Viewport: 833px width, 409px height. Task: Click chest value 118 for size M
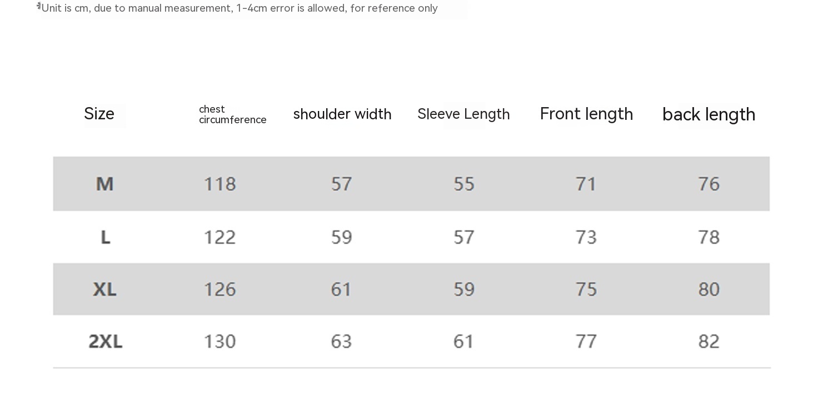(x=220, y=184)
